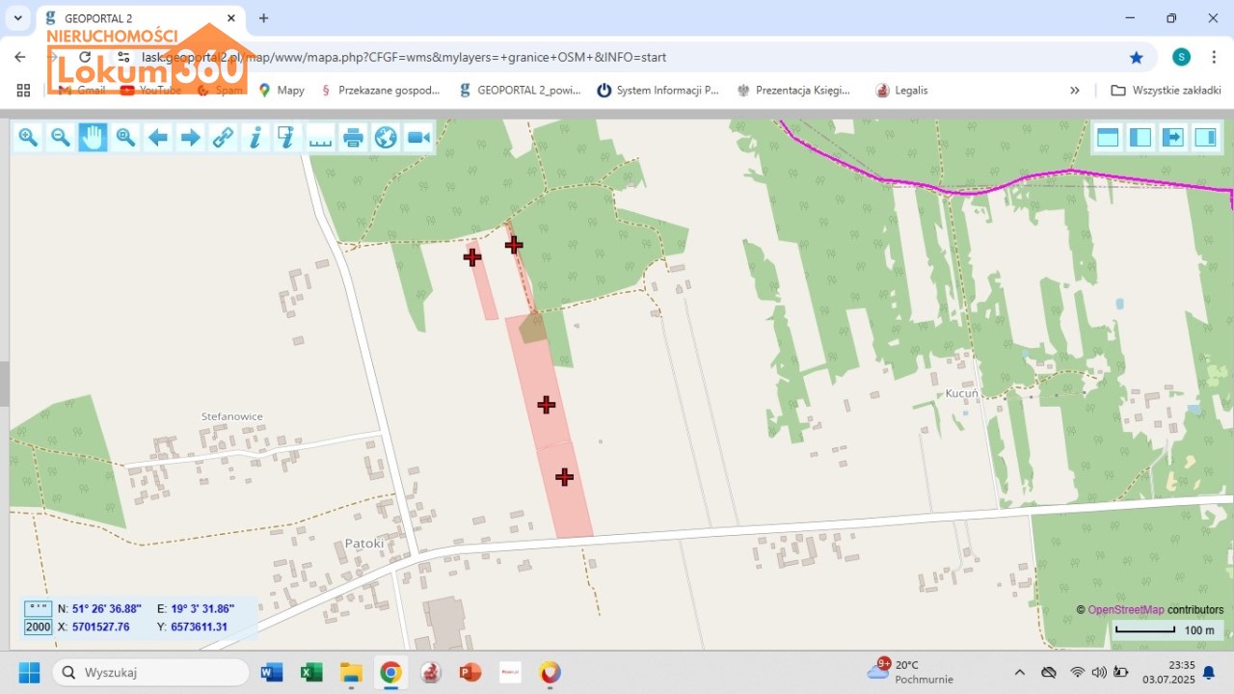Click the lowest red cross marker near the road
1234x694 pixels.
565,476
